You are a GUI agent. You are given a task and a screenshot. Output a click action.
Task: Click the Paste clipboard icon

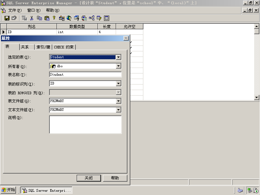tap(47, 18)
